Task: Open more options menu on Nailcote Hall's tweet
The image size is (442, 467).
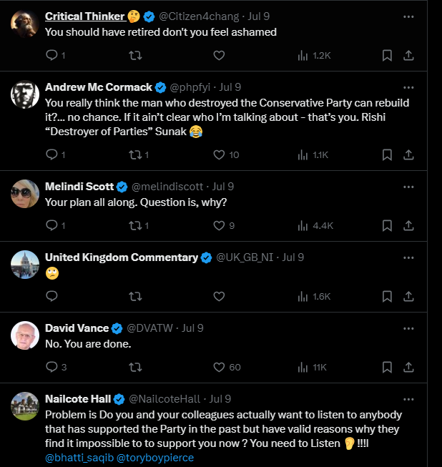Action: (x=408, y=398)
